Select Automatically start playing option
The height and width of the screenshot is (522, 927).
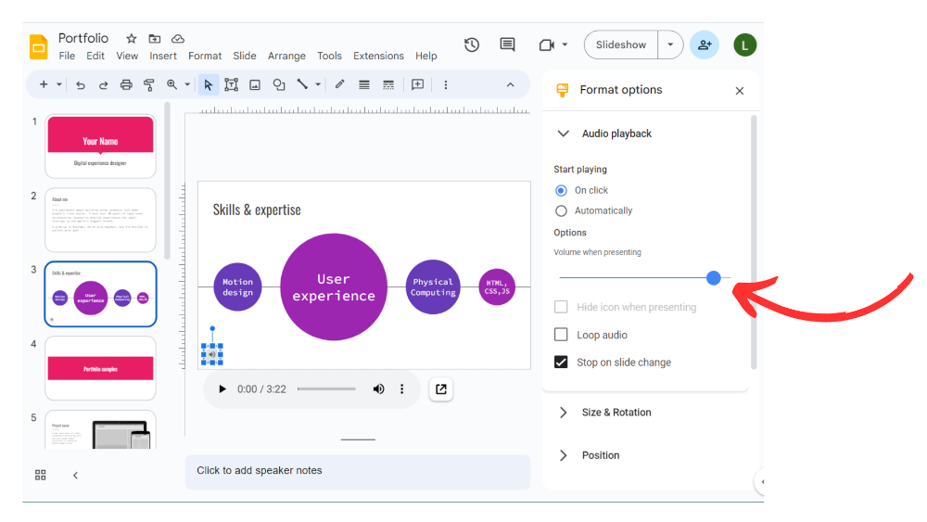coord(561,211)
